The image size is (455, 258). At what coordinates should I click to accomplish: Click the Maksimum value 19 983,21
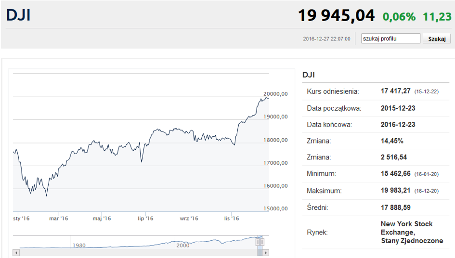pos(395,191)
